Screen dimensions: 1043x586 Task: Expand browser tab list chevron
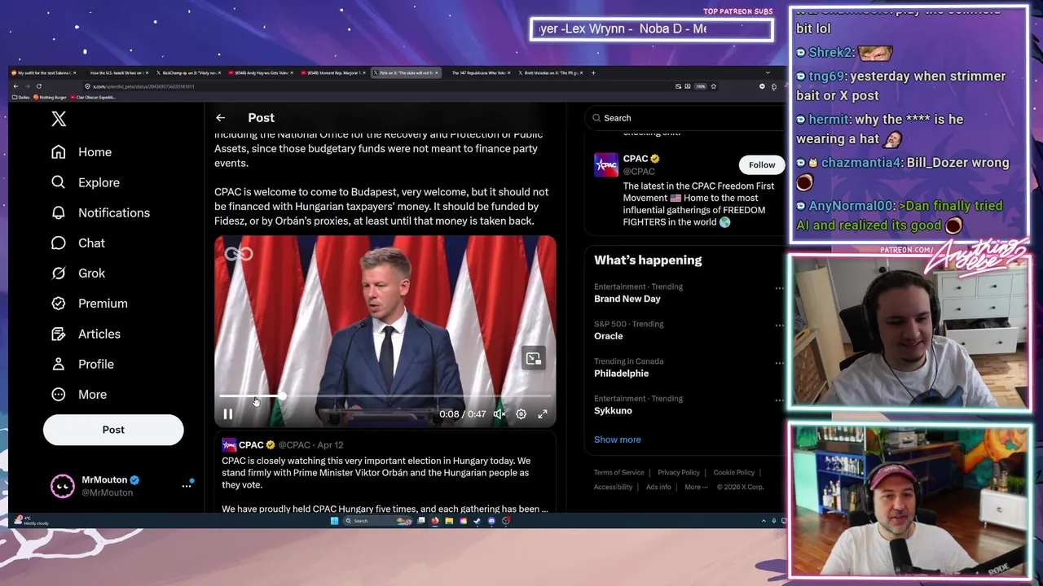click(767, 72)
